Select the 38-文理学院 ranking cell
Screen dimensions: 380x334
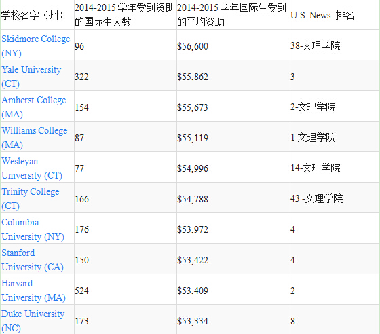point(316,45)
